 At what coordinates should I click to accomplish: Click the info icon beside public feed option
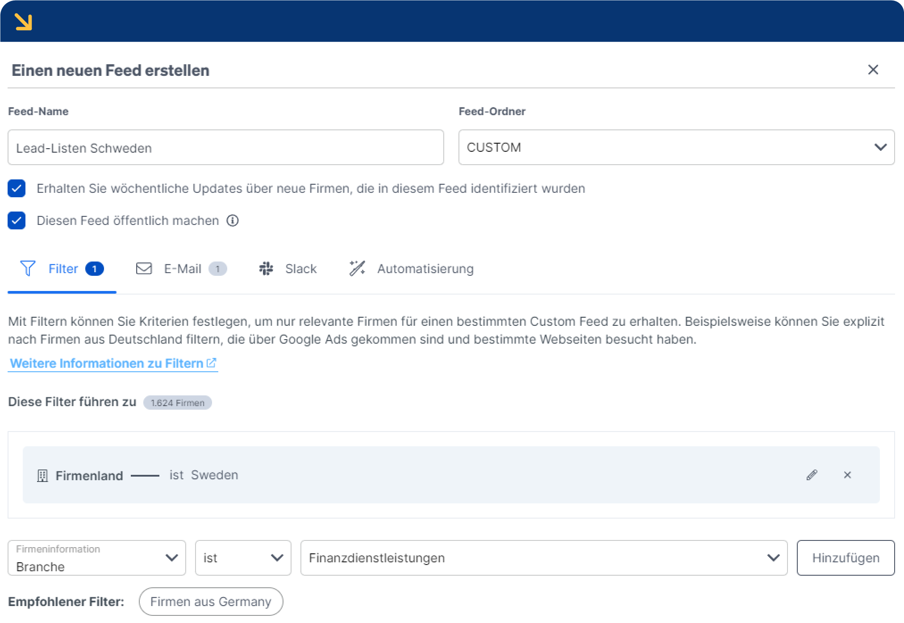coord(233,220)
